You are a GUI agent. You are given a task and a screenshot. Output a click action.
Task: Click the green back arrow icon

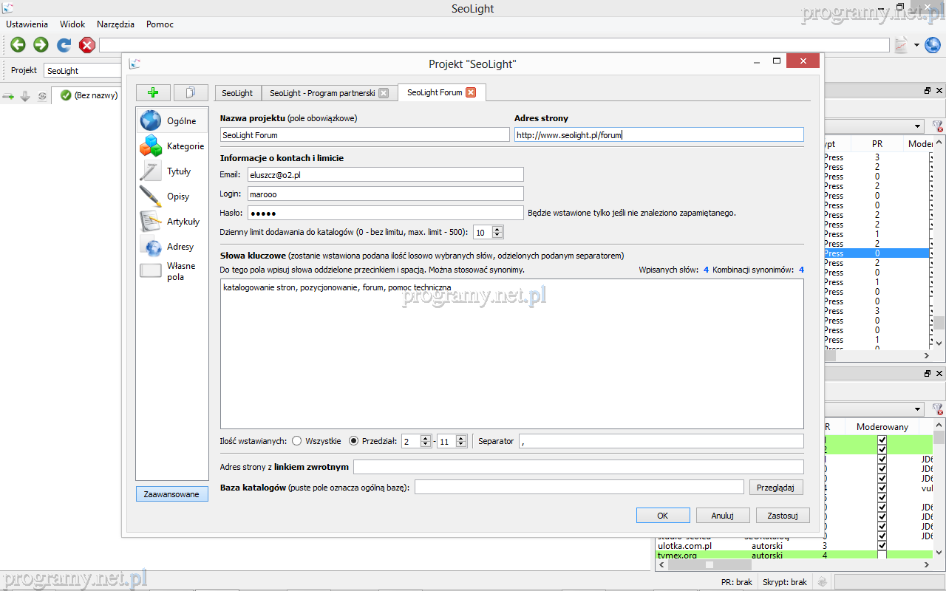point(18,45)
